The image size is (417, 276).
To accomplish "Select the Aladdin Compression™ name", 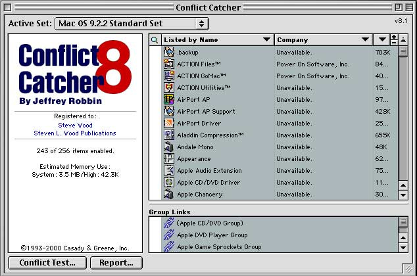I will pos(210,135).
